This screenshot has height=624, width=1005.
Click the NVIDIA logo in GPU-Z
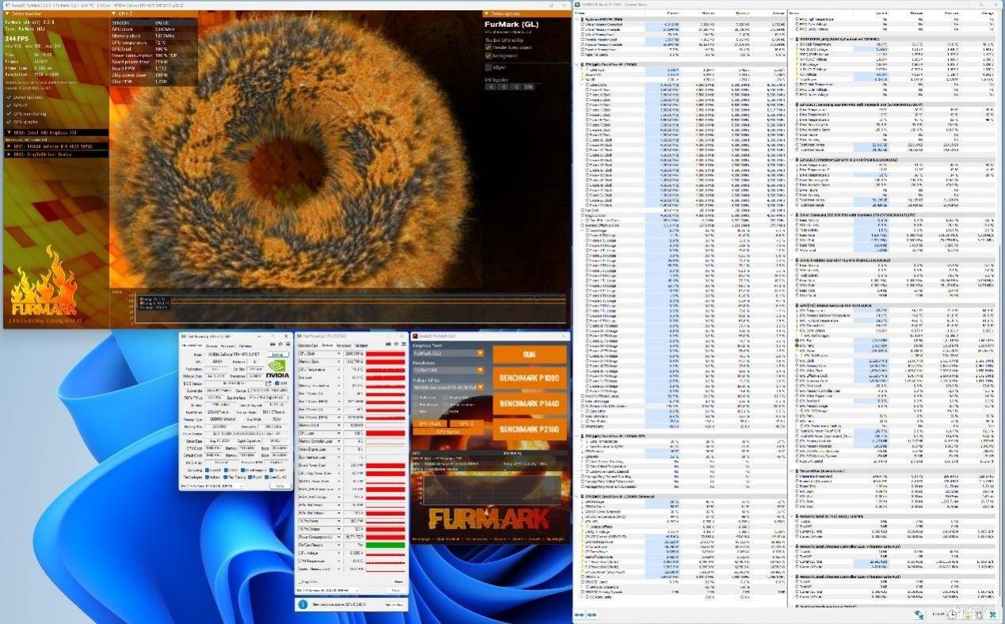point(276,368)
